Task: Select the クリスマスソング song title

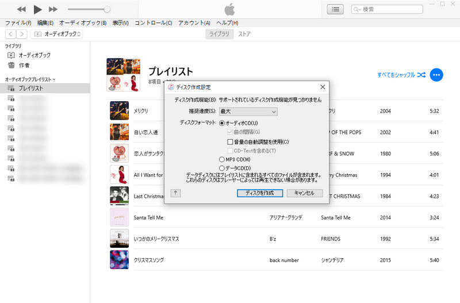Action: pos(149,260)
